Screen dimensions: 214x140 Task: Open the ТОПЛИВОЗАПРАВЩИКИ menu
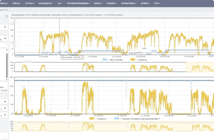[x=78, y=3]
